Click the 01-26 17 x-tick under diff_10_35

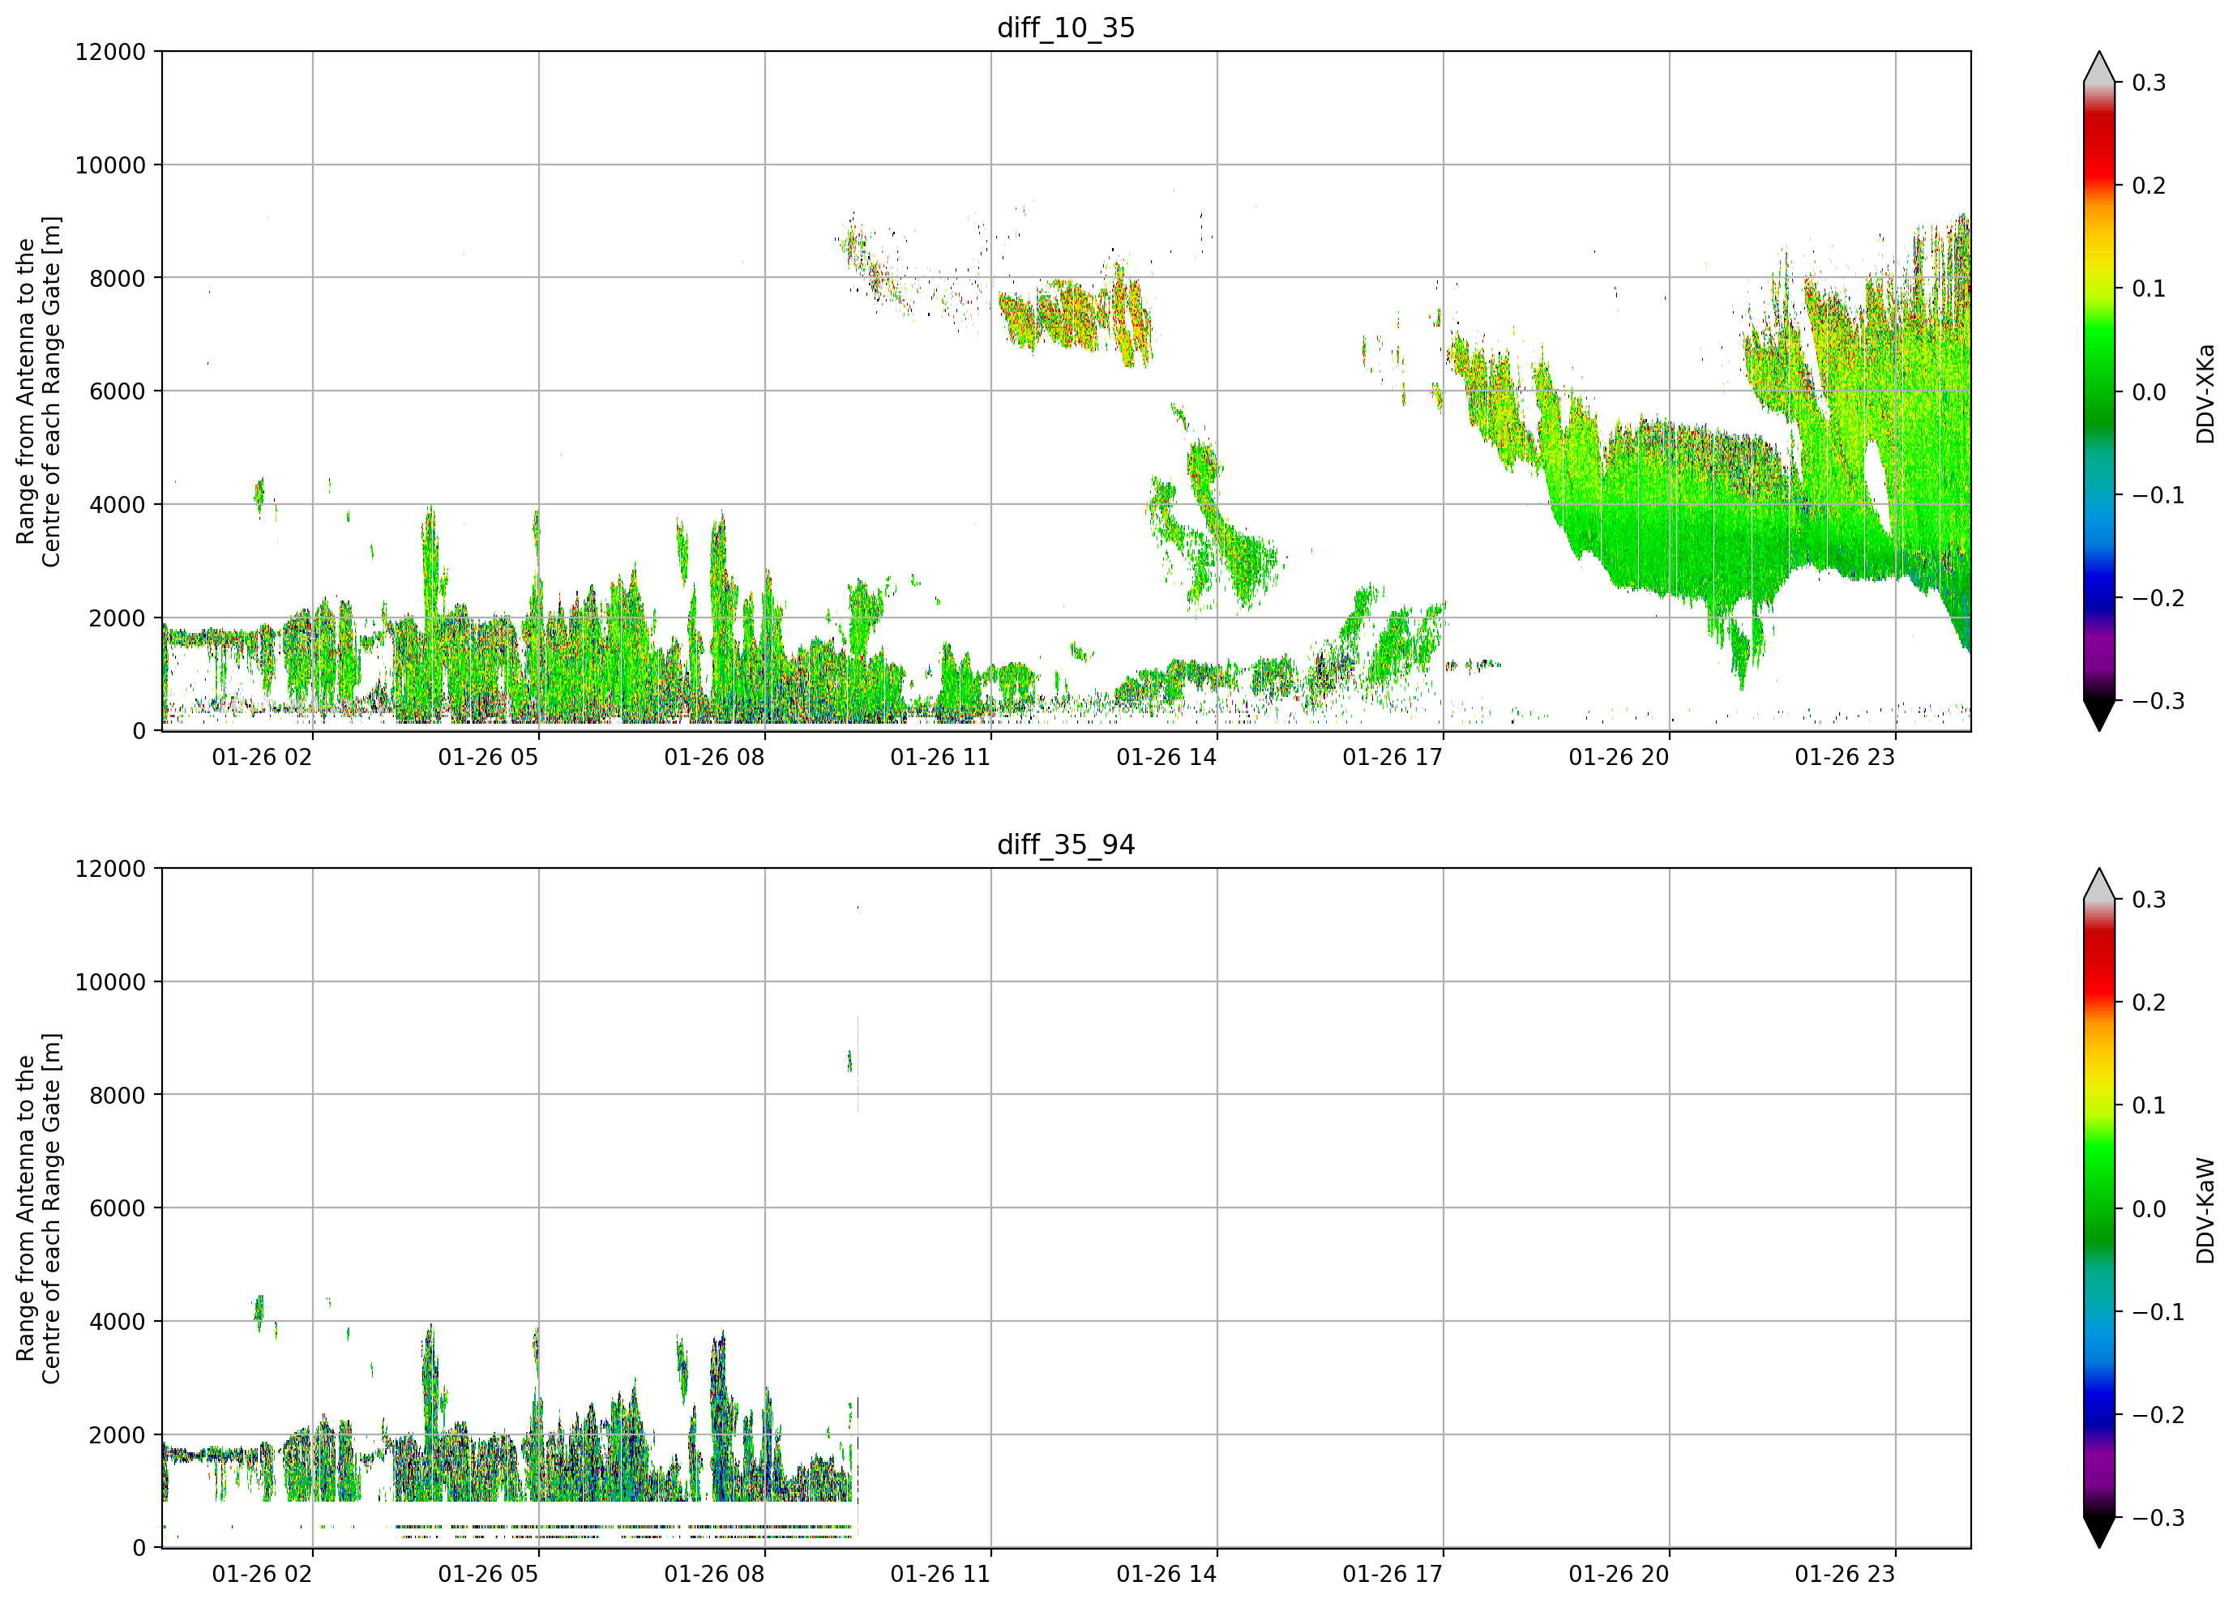coord(1392,757)
